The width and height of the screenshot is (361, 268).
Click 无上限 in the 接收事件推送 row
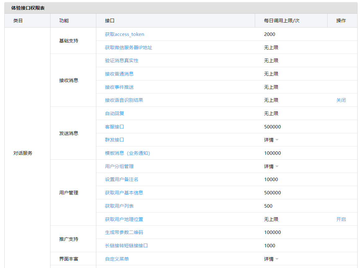coord(271,87)
